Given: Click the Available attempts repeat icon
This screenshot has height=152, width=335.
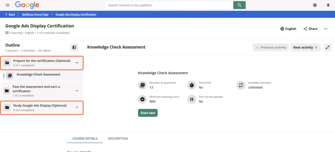Looking at the screenshot, I should (241, 85).
